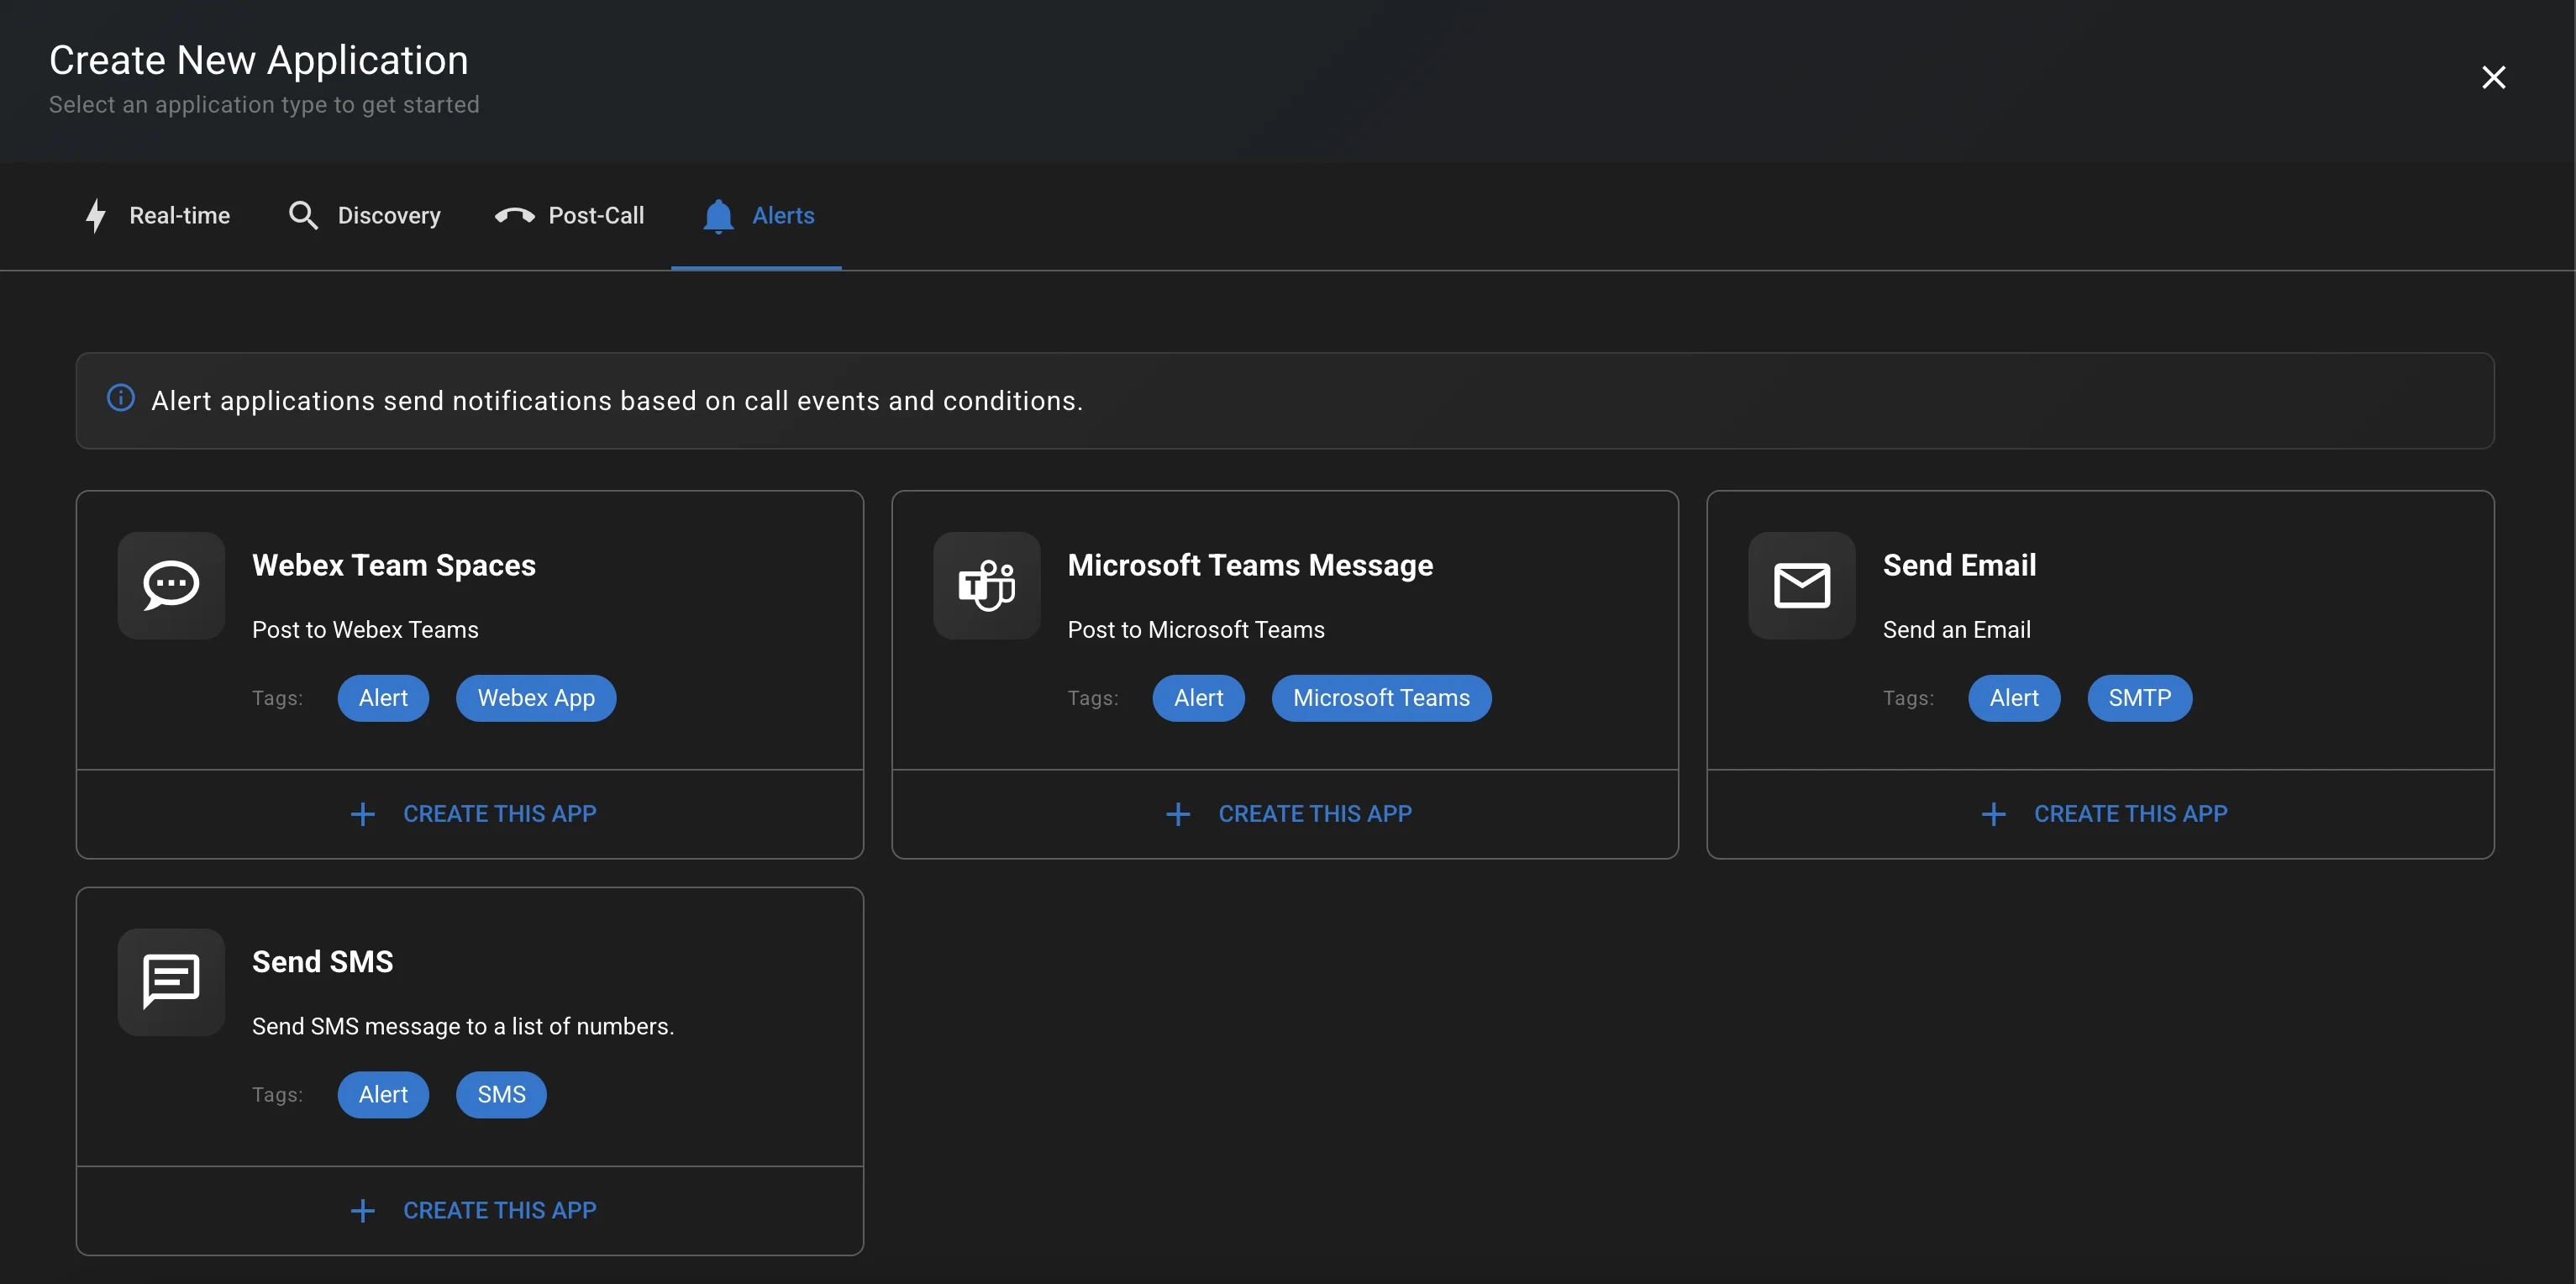This screenshot has width=2576, height=1284.
Task: Create the Send Email app
Action: coord(2100,814)
